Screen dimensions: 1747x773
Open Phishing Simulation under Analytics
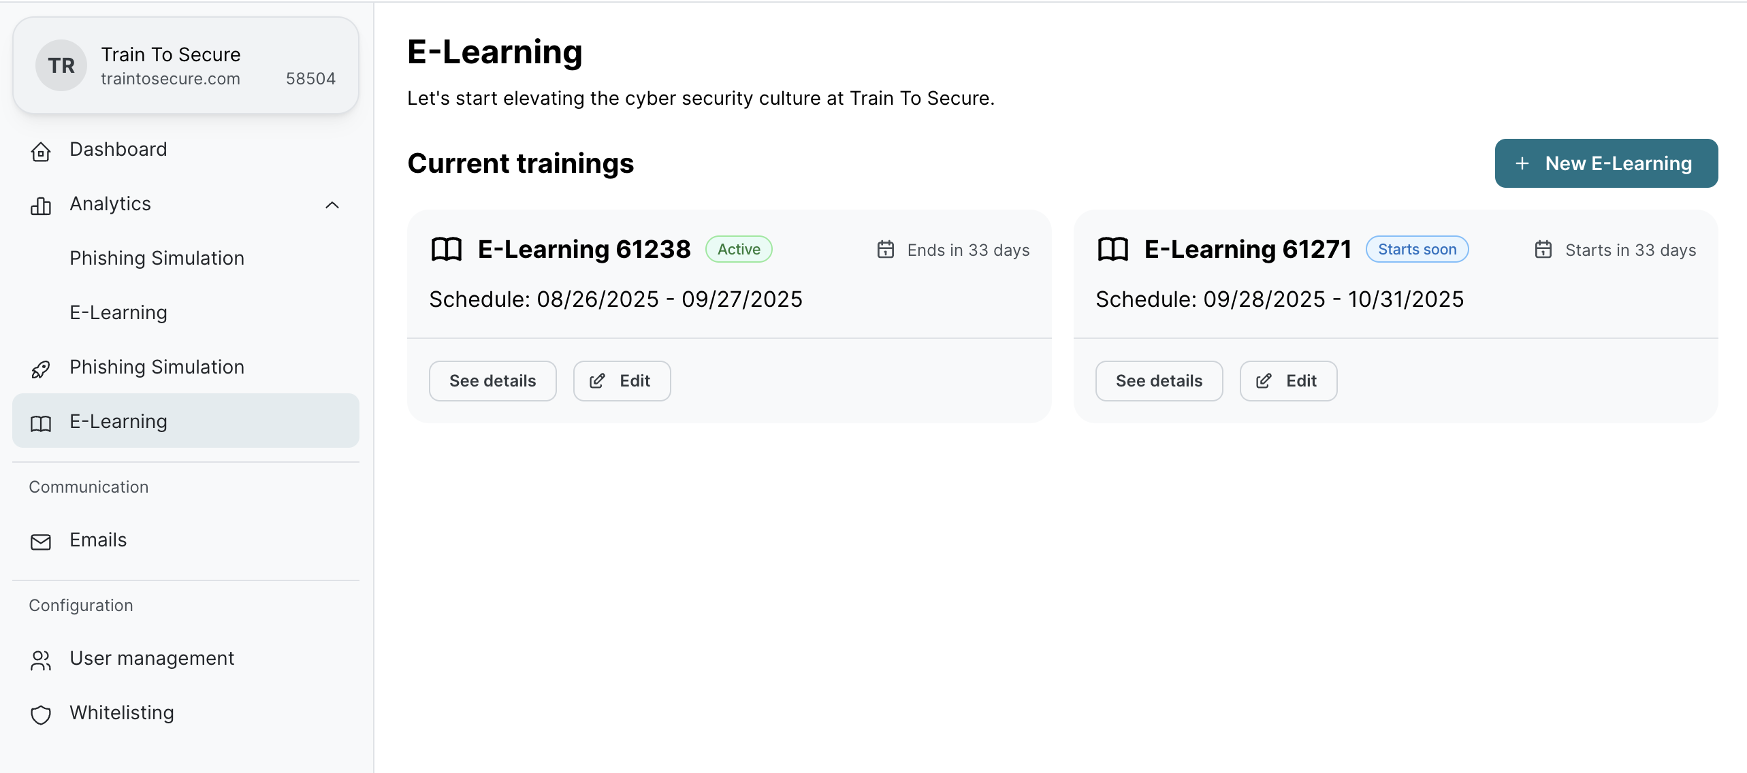[x=157, y=259]
